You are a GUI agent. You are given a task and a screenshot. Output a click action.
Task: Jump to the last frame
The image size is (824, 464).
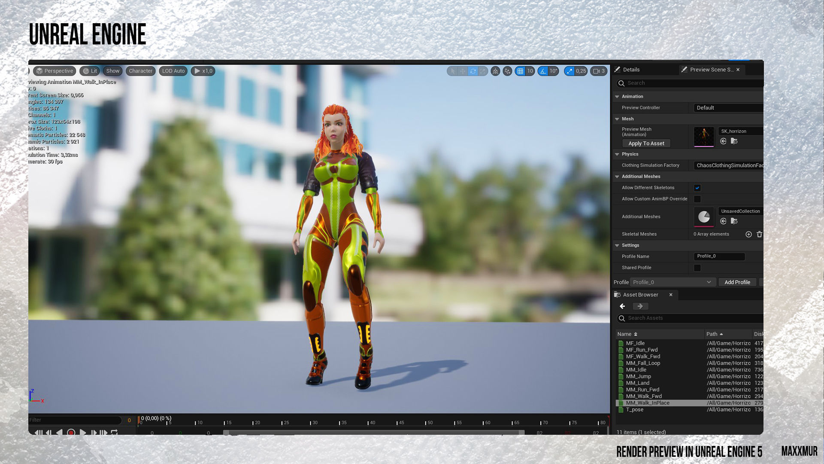[x=103, y=432]
